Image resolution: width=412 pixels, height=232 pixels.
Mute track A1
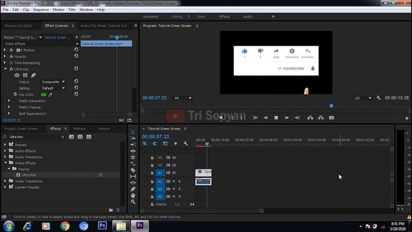(x=174, y=182)
